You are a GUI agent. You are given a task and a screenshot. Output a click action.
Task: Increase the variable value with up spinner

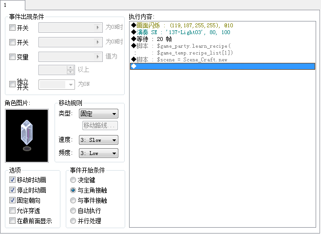[x=71, y=68]
